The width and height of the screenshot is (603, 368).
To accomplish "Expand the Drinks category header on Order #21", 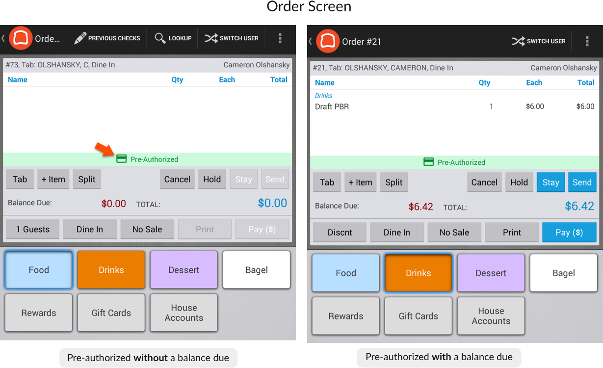I will point(324,95).
